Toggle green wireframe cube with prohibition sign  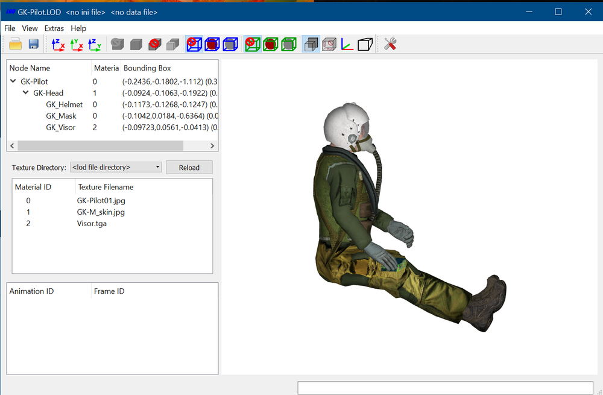coord(253,44)
